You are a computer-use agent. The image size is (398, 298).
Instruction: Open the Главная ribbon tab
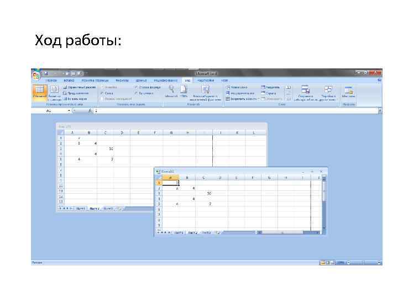[x=51, y=81]
